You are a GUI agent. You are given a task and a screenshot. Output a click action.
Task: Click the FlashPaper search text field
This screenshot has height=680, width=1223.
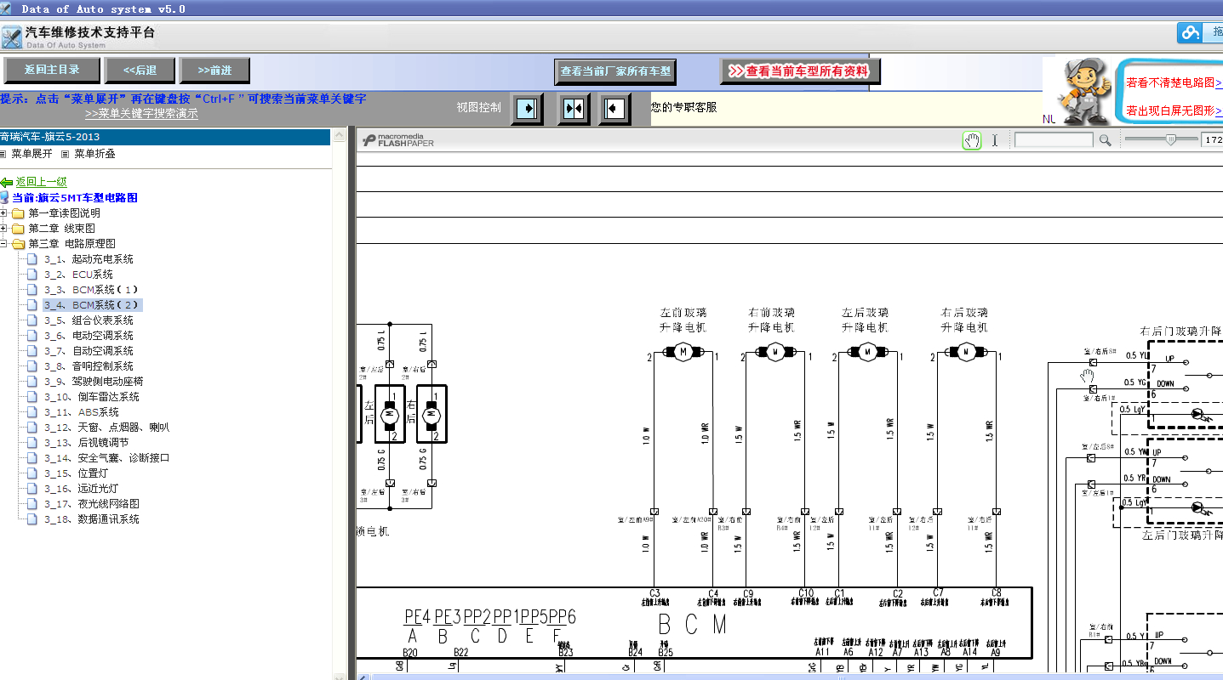[x=1054, y=140]
